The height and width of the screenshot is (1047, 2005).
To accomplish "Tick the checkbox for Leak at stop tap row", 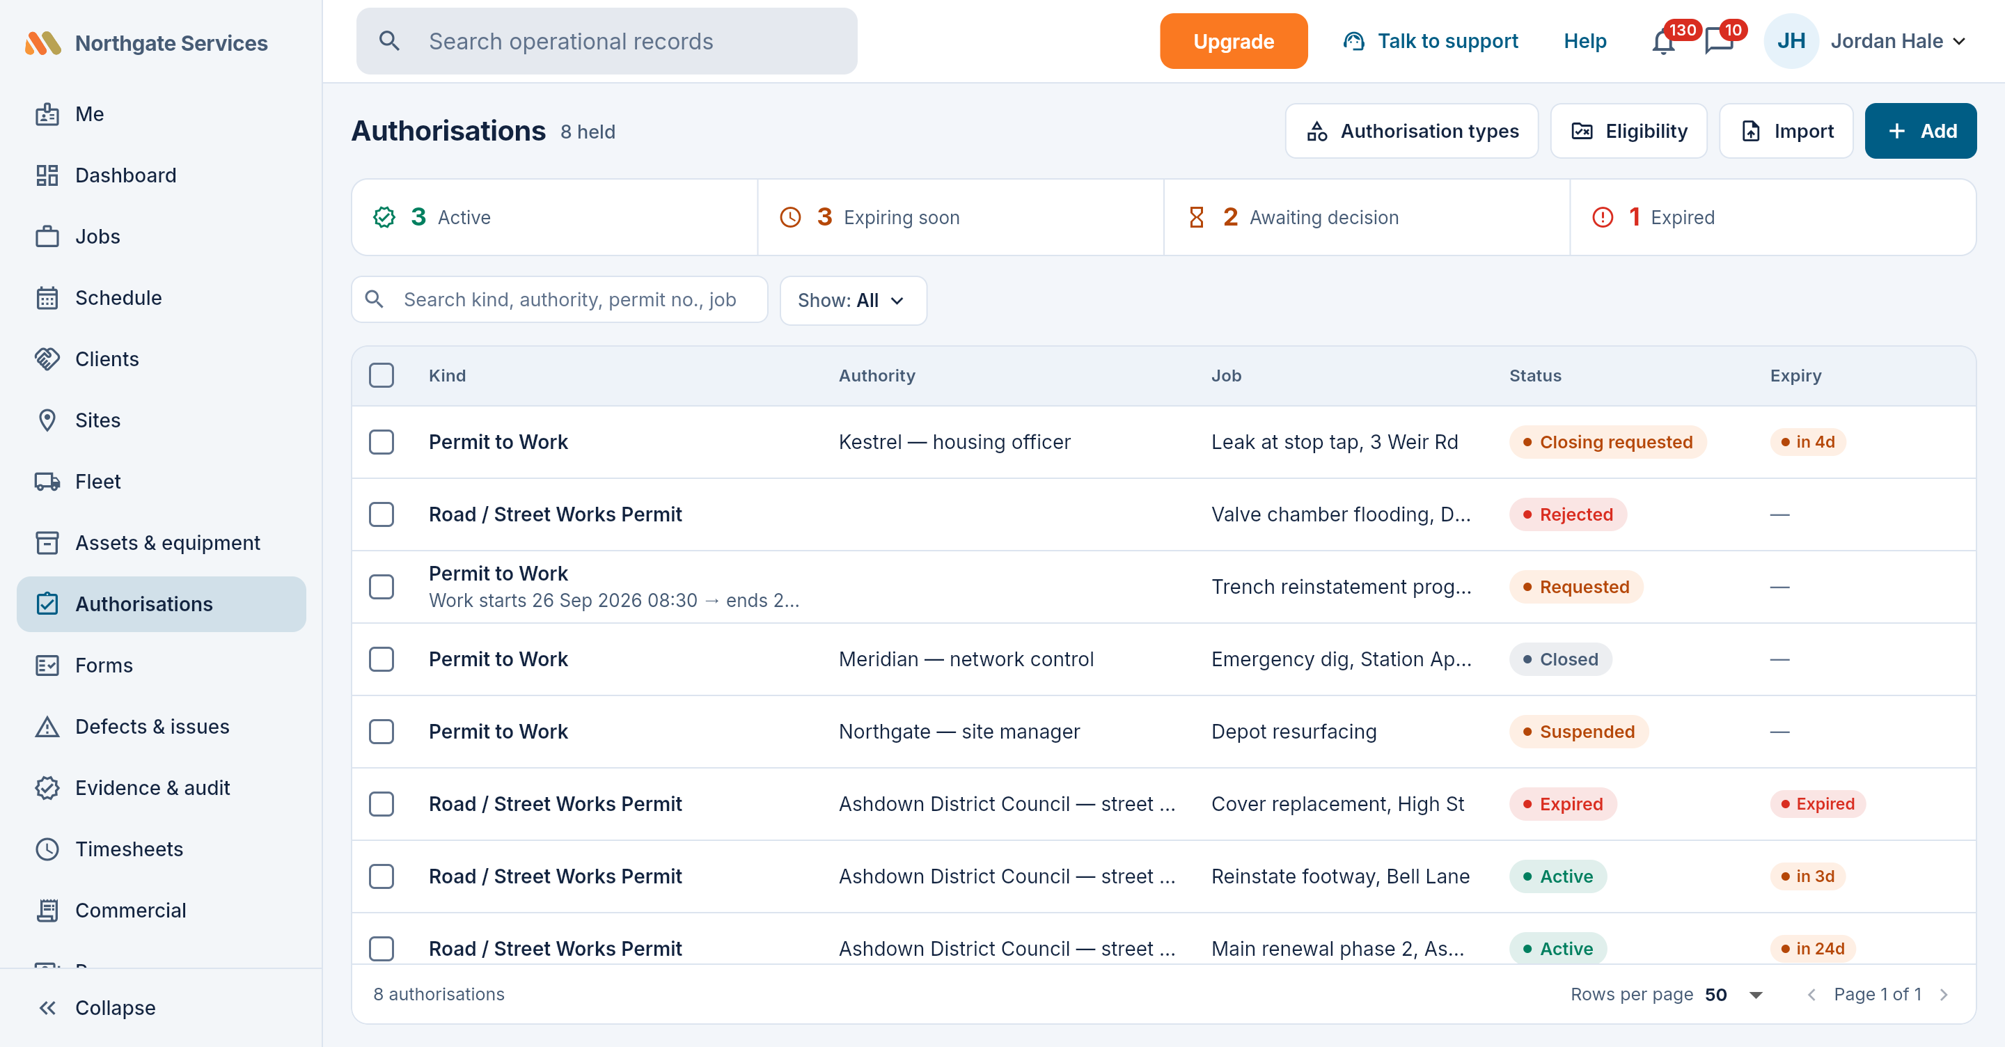I will pos(382,442).
